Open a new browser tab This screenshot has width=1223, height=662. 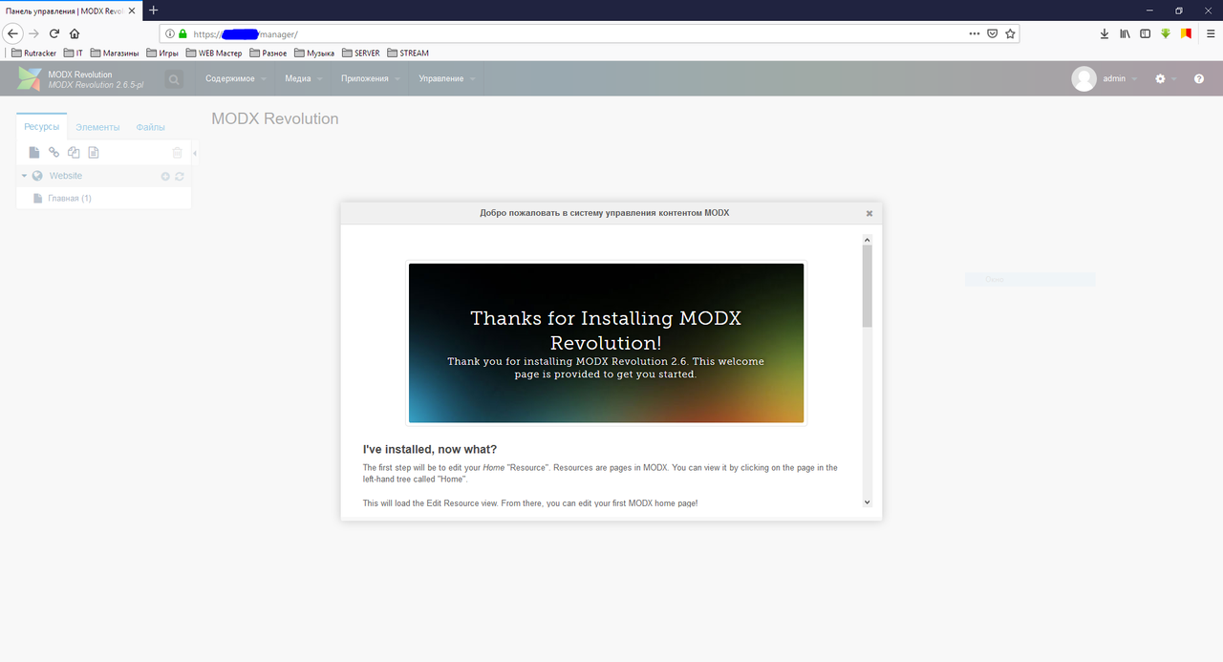[153, 10]
